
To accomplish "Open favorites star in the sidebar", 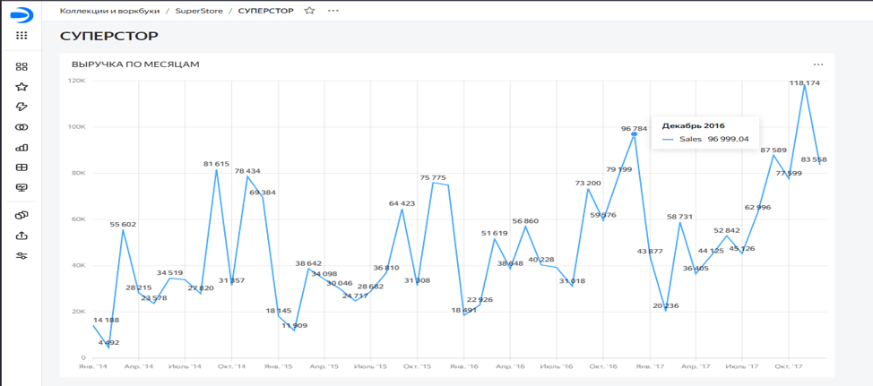I will click(x=22, y=87).
